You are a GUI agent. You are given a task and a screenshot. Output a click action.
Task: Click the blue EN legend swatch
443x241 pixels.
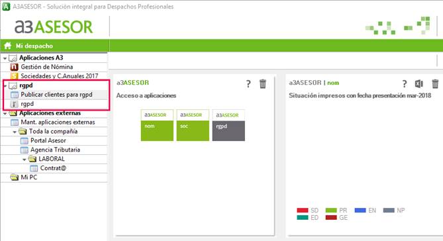coord(360,210)
